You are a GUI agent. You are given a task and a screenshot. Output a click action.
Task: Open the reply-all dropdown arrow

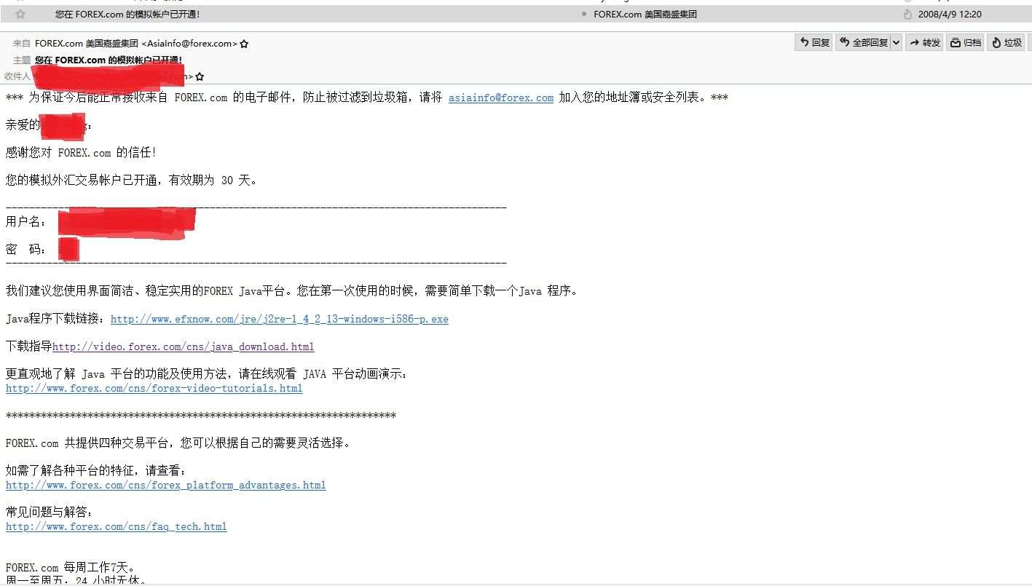(896, 42)
